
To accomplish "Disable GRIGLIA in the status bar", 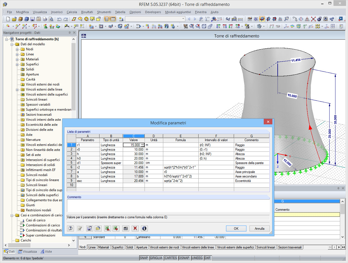I will tap(156, 258).
